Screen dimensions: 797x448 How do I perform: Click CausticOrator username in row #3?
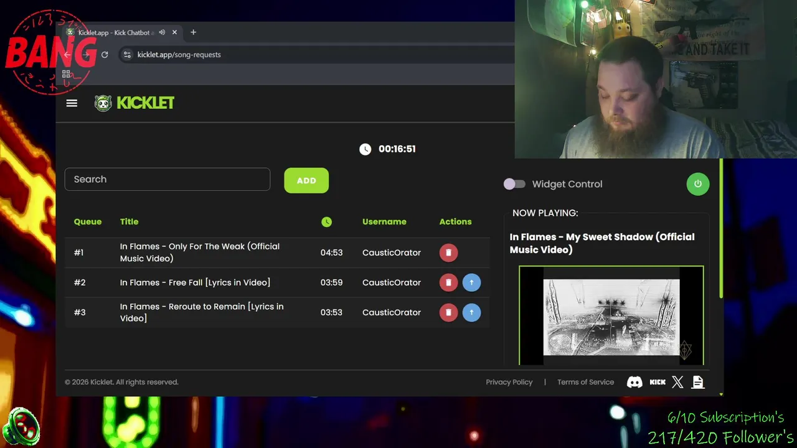pos(392,312)
